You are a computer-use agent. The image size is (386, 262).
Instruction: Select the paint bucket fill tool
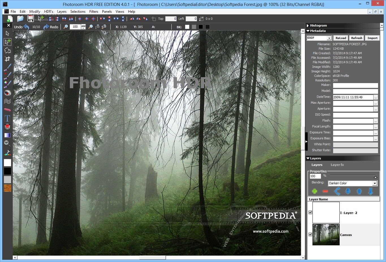tap(7, 127)
